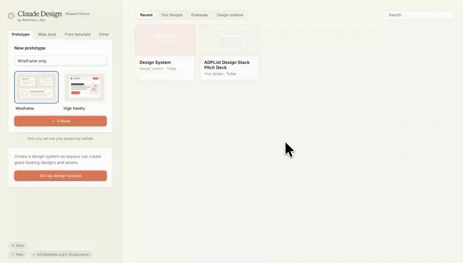
Task: Open ADPList Design Stack Pitch Deck thumbnail
Action: coord(230,40)
